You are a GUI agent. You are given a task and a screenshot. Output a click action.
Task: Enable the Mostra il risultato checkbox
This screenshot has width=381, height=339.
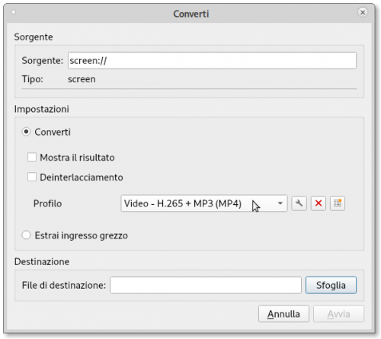pyautogui.click(x=32, y=157)
